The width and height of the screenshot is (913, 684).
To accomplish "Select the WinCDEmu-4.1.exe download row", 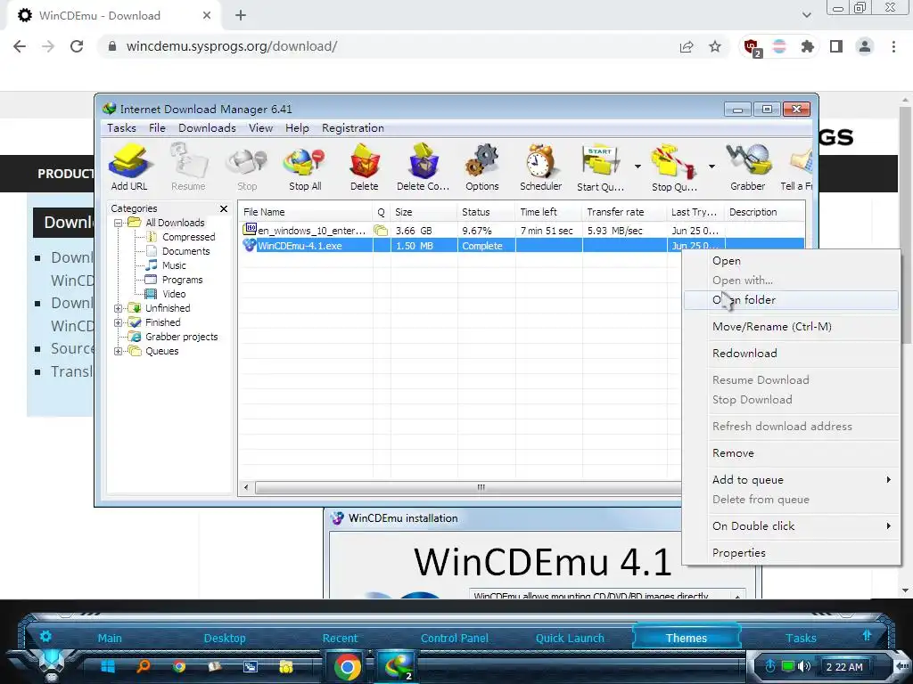I will pos(522,246).
